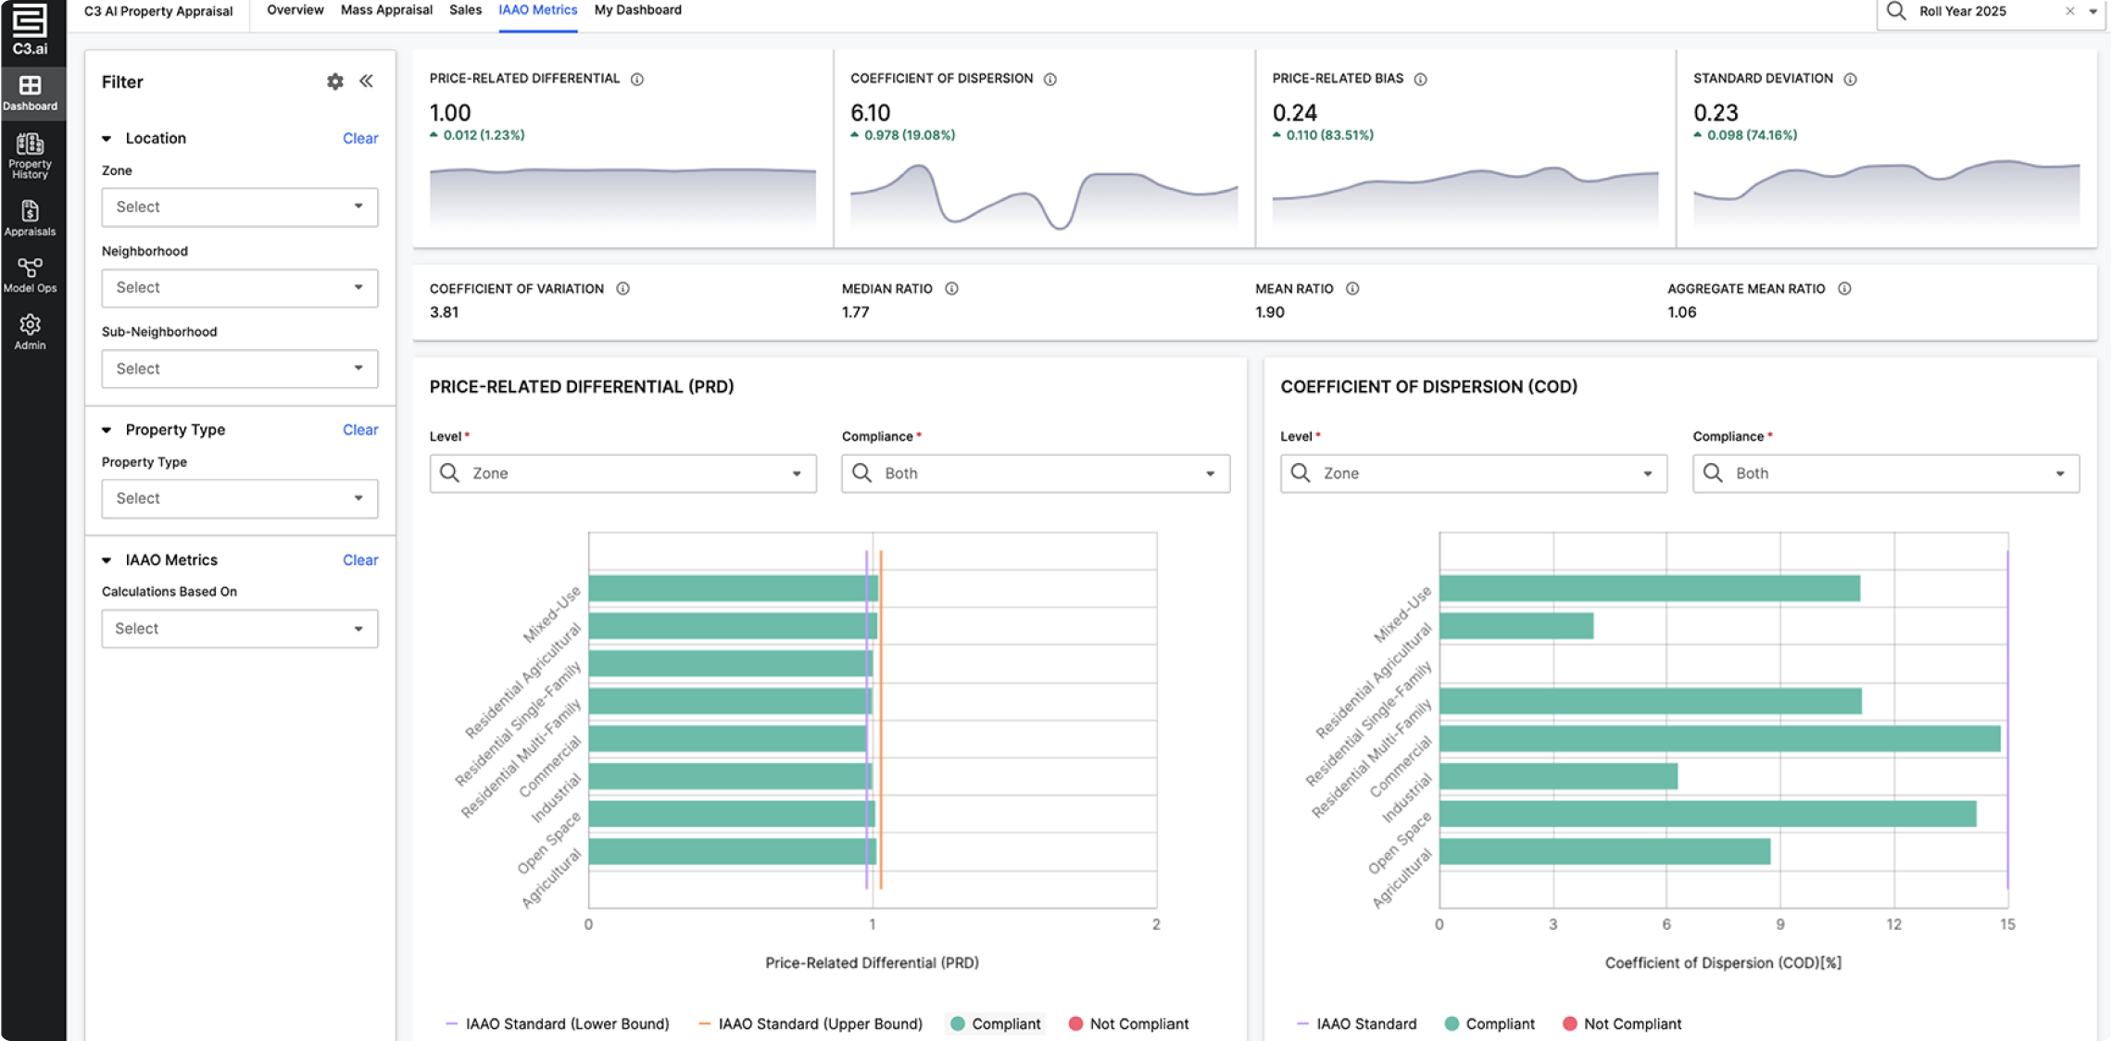Toggle Compliant legend in COD chart
Screen dimensions: 2112x1041
coord(1490,1023)
